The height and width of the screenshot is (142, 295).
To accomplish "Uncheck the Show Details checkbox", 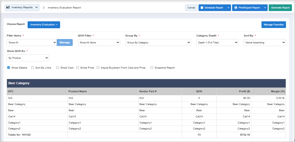I will tap(9, 68).
